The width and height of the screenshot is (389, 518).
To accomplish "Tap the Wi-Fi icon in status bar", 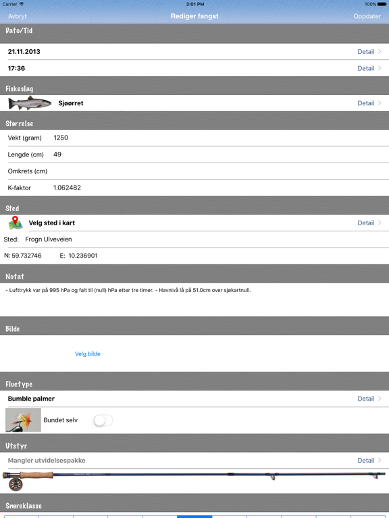I will (22, 4).
